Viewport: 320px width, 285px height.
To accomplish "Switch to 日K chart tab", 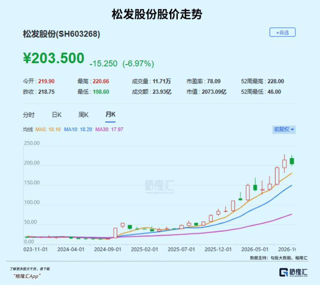I will (x=57, y=115).
